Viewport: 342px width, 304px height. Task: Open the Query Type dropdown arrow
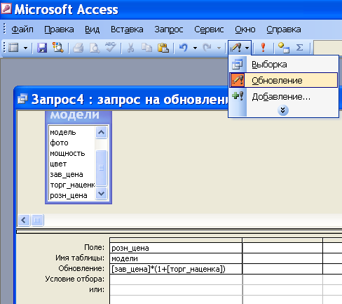[247, 48]
